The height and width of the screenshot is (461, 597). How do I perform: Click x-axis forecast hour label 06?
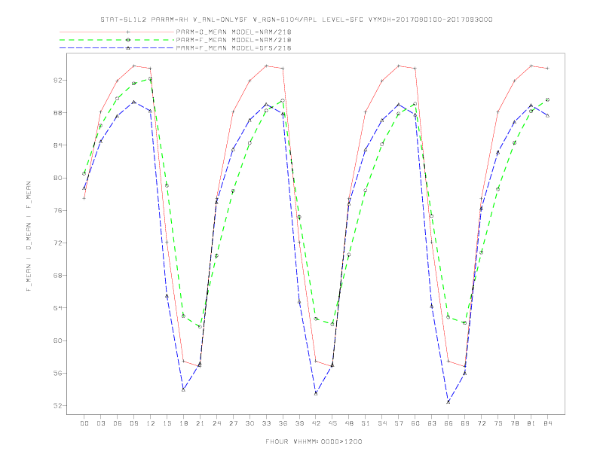(x=118, y=423)
